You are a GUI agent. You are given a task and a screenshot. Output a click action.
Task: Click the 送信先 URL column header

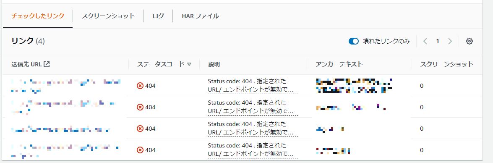27,64
